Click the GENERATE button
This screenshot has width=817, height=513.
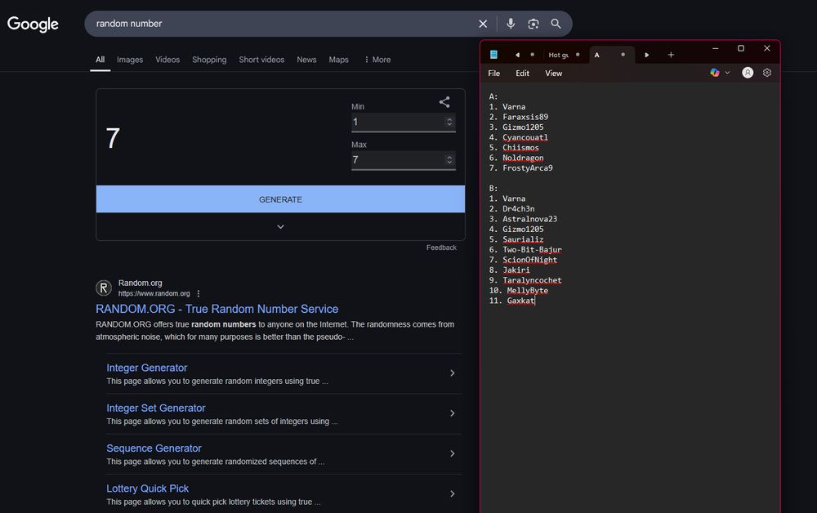click(x=280, y=199)
